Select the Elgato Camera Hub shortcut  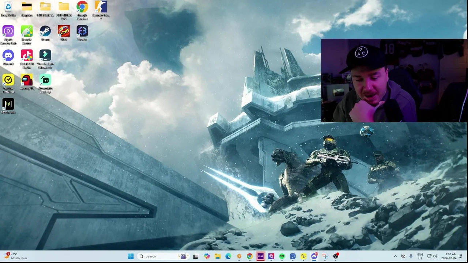coord(8,35)
